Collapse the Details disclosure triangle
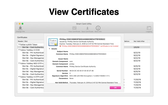 pyautogui.click(x=49, y=49)
